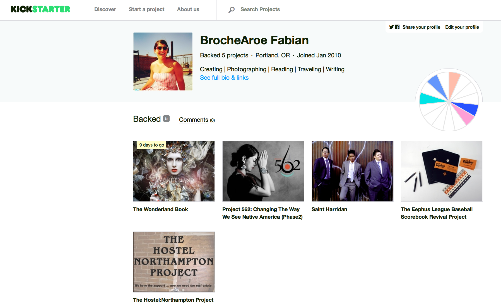Screen dimensions: 501x307
Task: Open the Project 562 thumbnail image
Action: 263,171
